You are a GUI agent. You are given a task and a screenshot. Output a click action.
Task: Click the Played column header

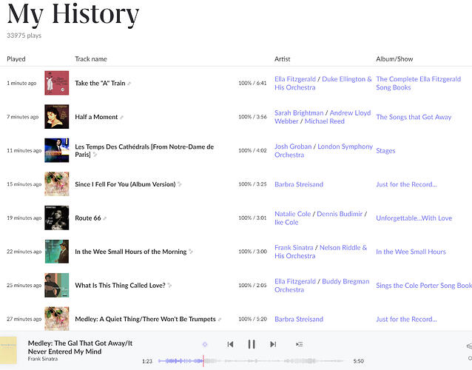point(16,59)
